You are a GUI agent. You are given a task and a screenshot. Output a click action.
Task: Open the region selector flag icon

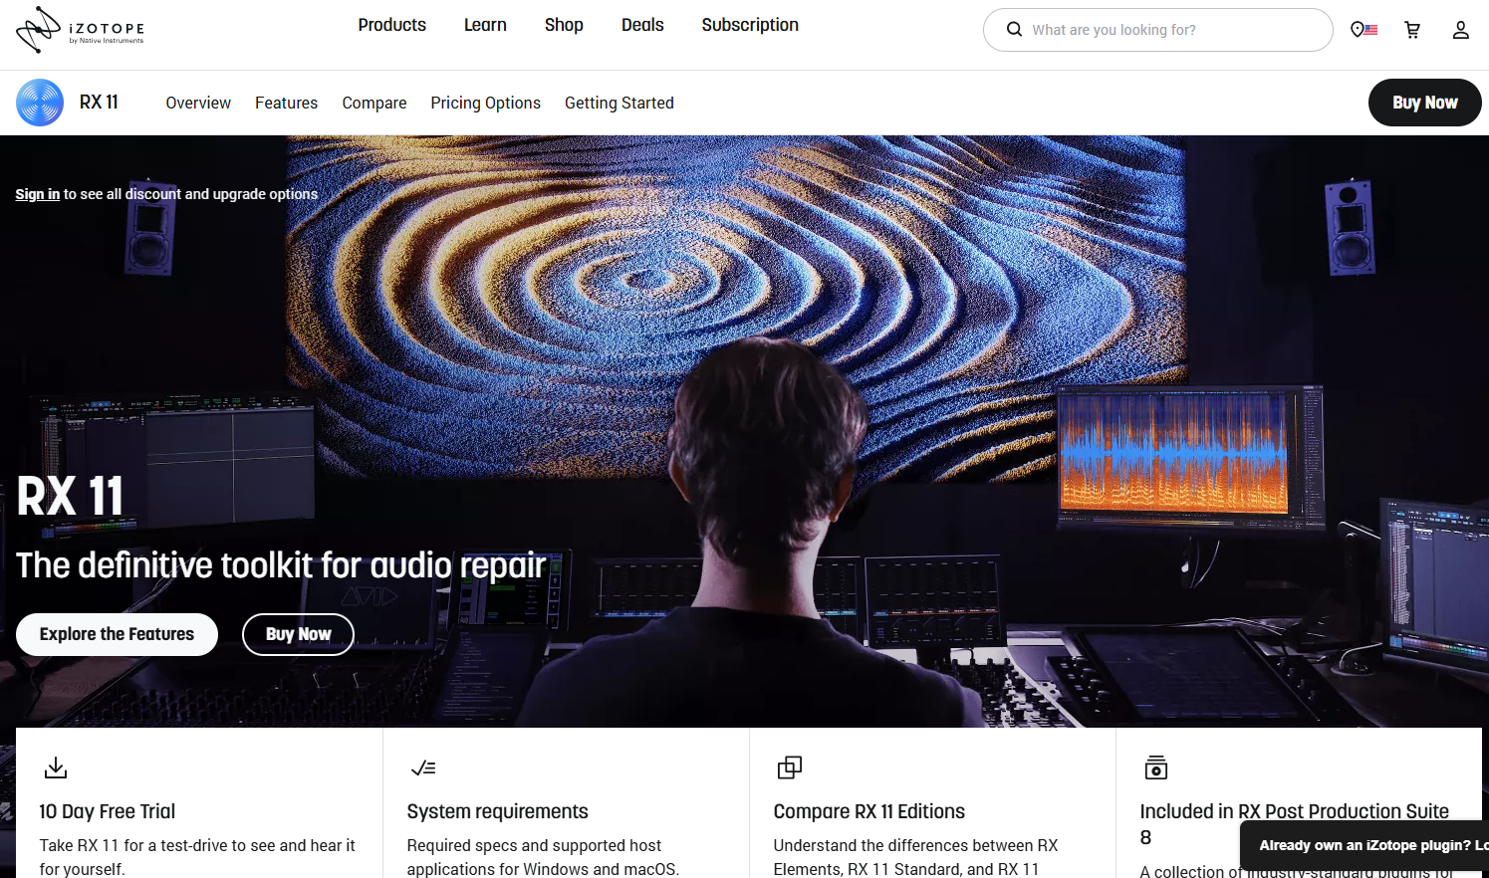click(x=1364, y=30)
